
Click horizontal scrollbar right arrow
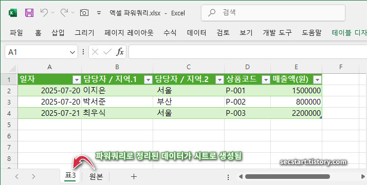tap(363, 177)
